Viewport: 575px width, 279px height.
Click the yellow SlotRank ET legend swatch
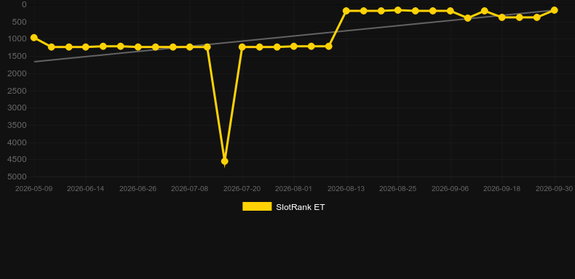(x=257, y=206)
